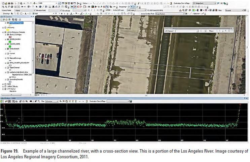The width and height of the screenshot is (250, 162).
Task: Click the Find binoculars icon
Action: pos(53,7)
